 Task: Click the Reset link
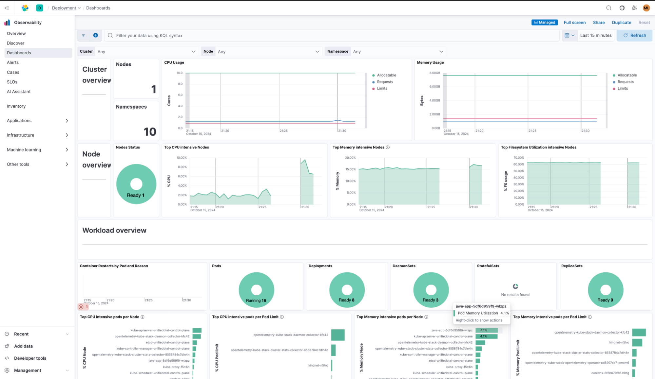click(644, 23)
